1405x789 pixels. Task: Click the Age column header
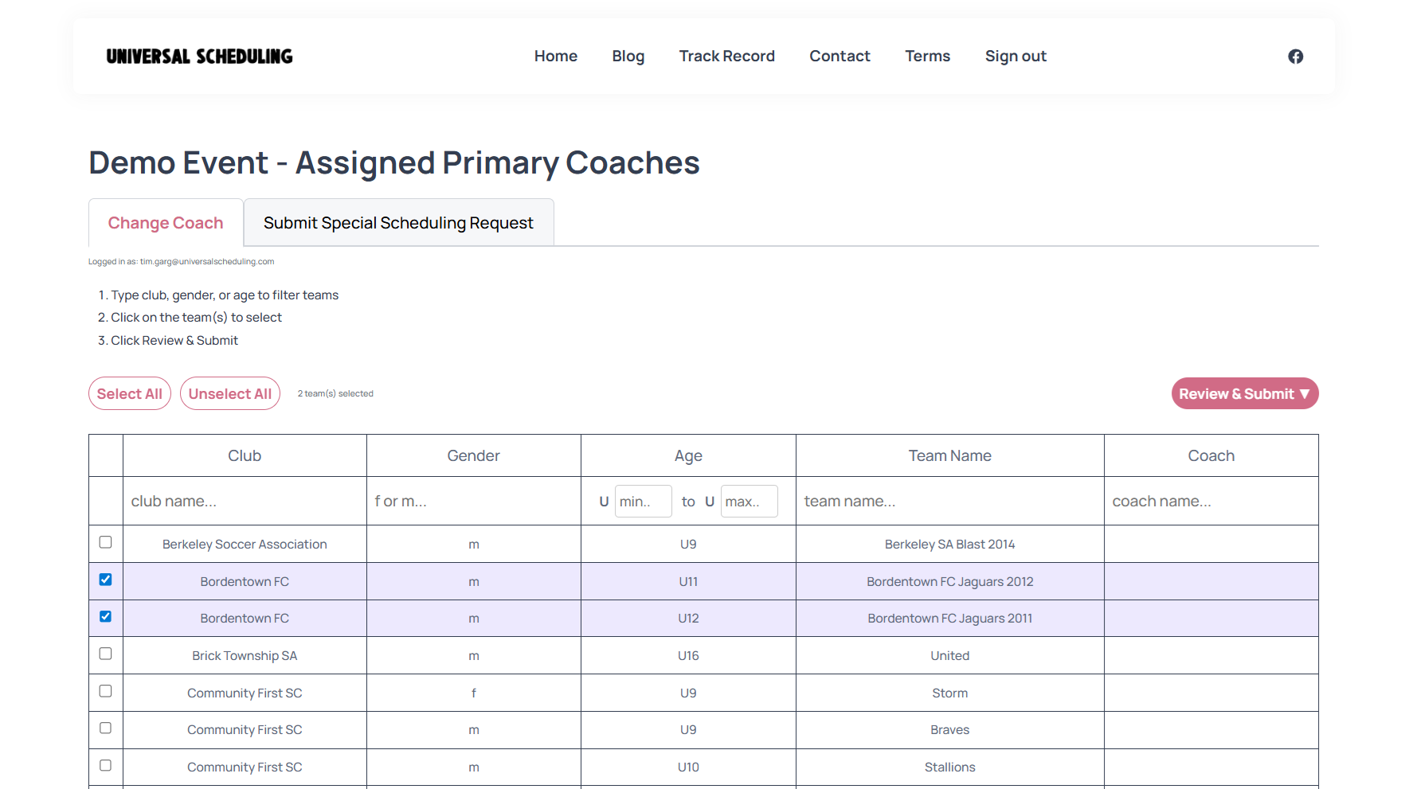click(x=688, y=455)
